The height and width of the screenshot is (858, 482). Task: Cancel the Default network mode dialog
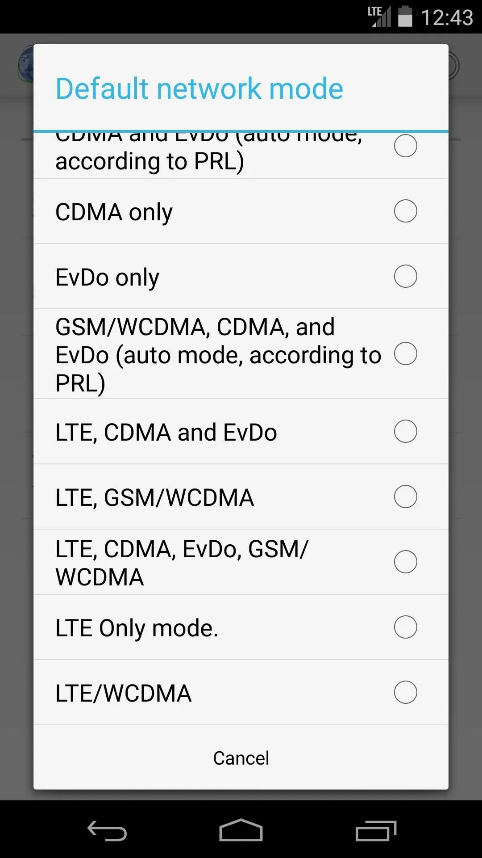tap(241, 758)
